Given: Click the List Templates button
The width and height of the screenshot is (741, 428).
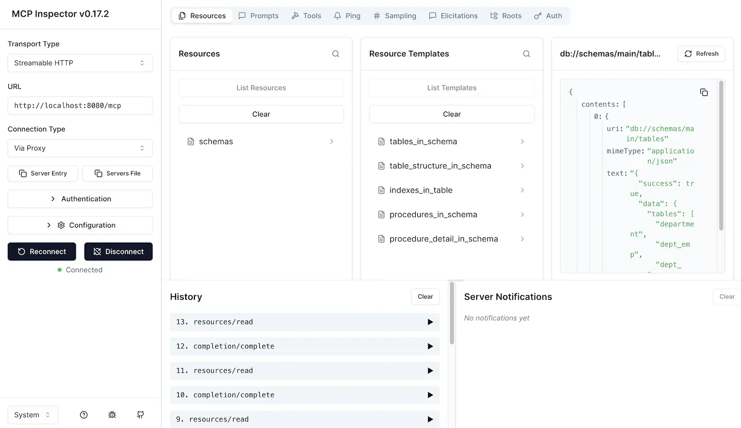Looking at the screenshot, I should coord(451,88).
